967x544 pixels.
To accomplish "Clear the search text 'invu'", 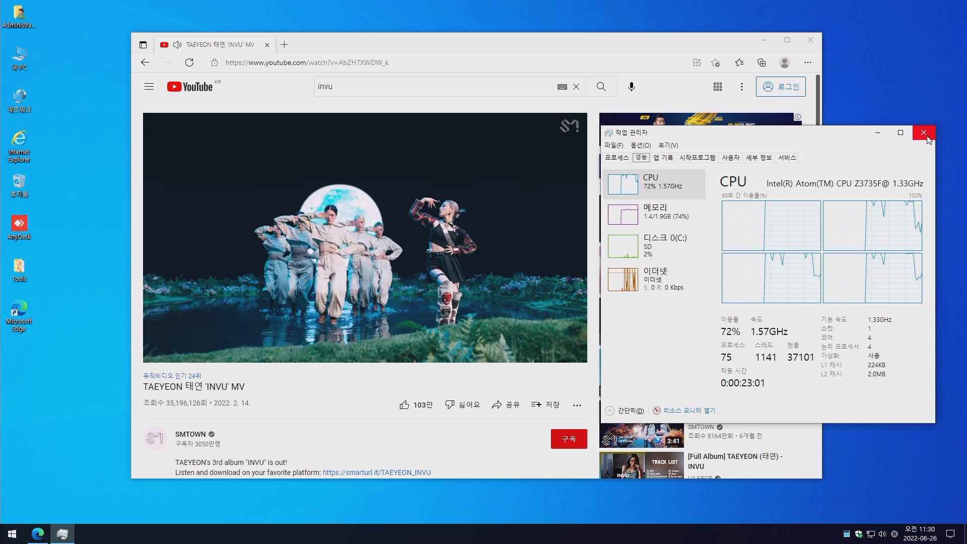I will click(576, 87).
